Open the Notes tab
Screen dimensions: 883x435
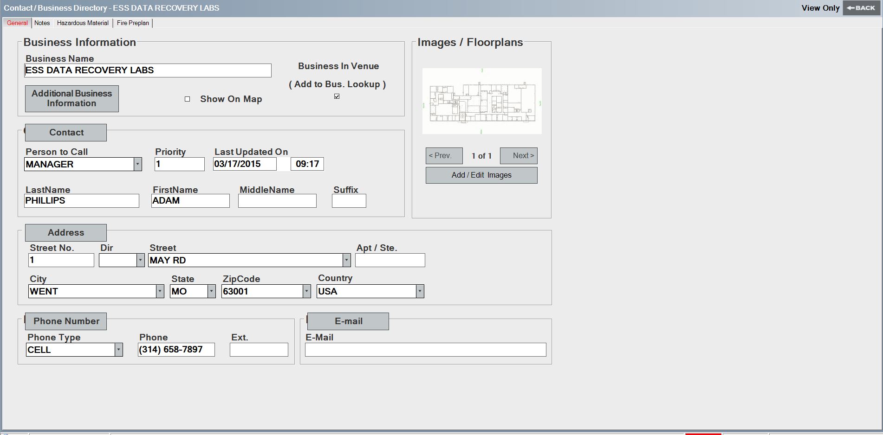(42, 23)
